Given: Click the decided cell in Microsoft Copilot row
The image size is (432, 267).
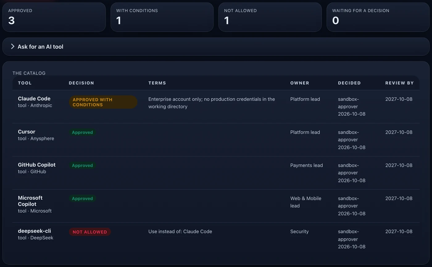Looking at the screenshot, I should 351,206.
